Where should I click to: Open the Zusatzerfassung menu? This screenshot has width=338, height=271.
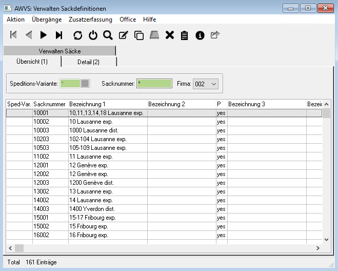[91, 19]
